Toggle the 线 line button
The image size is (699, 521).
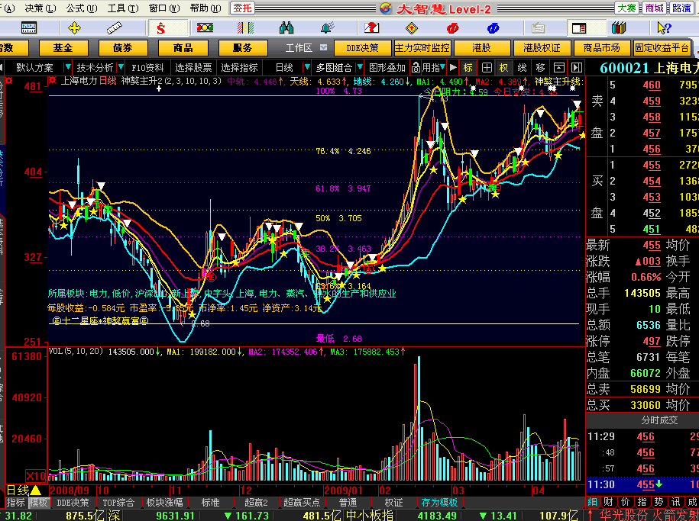[x=522, y=68]
